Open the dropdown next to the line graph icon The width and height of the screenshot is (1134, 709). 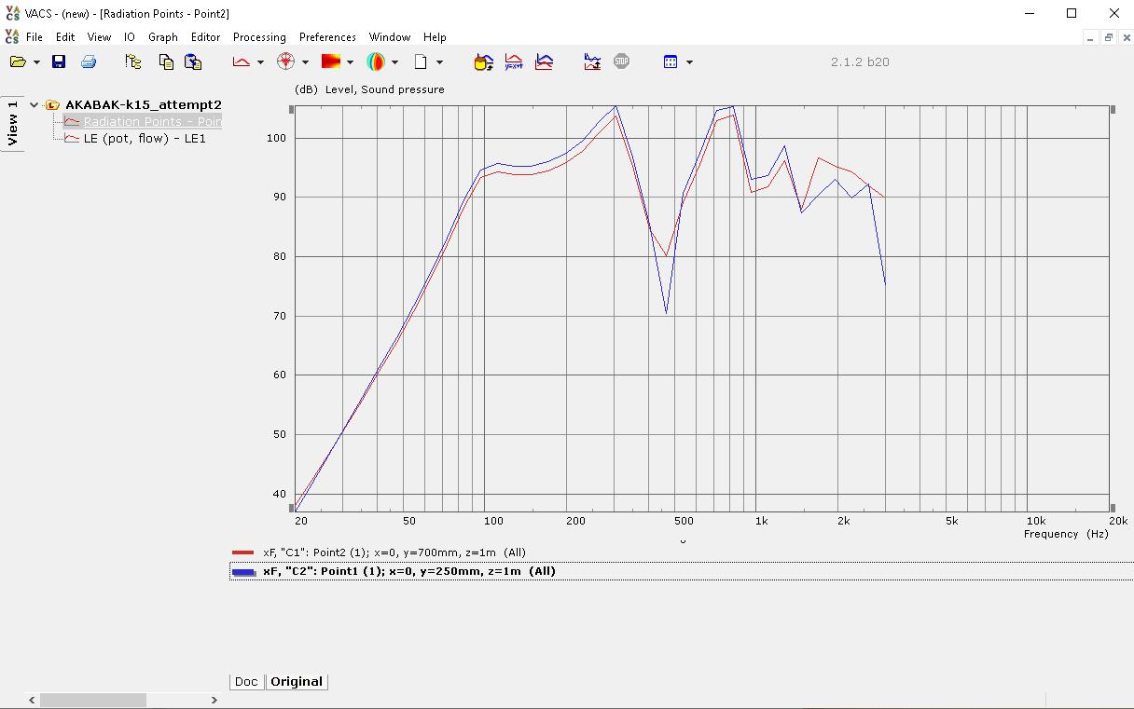260,62
